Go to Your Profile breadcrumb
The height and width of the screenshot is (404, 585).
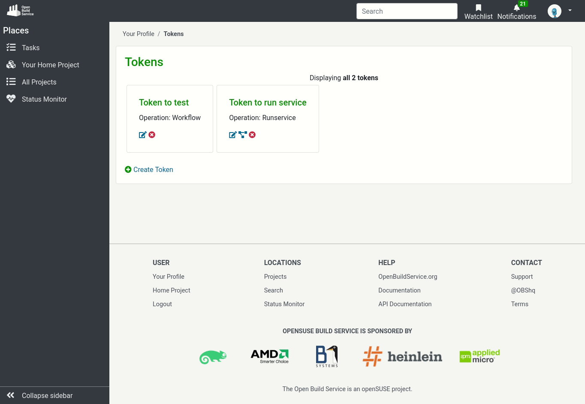click(x=138, y=34)
